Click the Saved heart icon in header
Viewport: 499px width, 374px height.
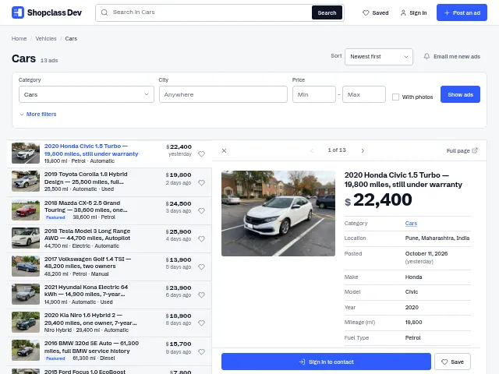366,12
